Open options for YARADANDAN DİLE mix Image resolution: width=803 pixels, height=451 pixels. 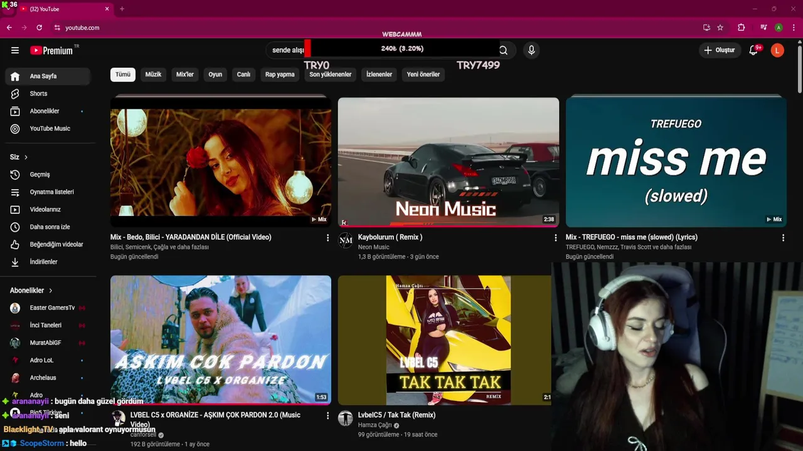point(327,237)
